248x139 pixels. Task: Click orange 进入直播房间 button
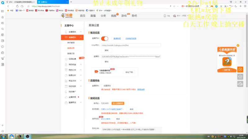[118, 103]
